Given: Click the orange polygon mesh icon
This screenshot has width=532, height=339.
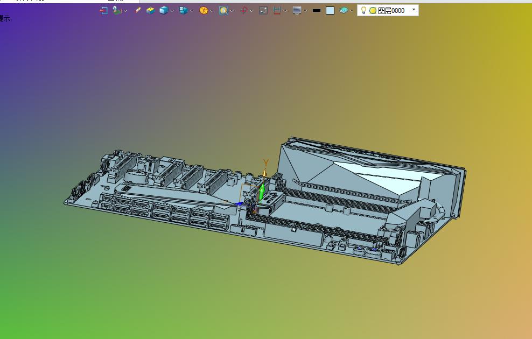Looking at the screenshot, I should click(204, 11).
